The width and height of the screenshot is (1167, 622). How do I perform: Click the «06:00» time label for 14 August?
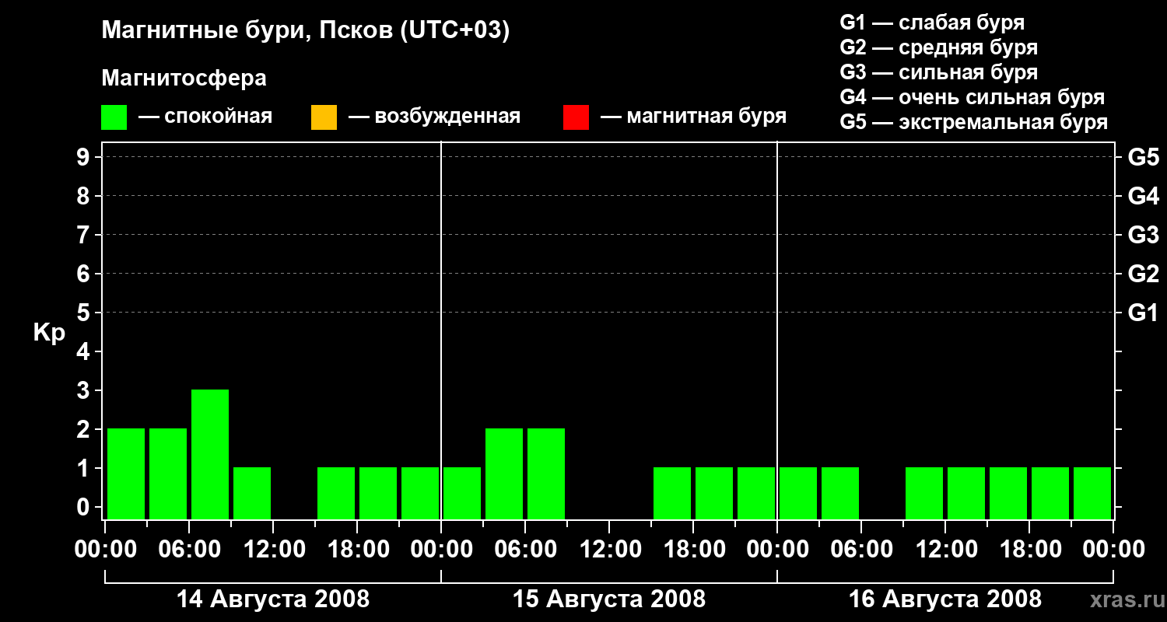(189, 549)
